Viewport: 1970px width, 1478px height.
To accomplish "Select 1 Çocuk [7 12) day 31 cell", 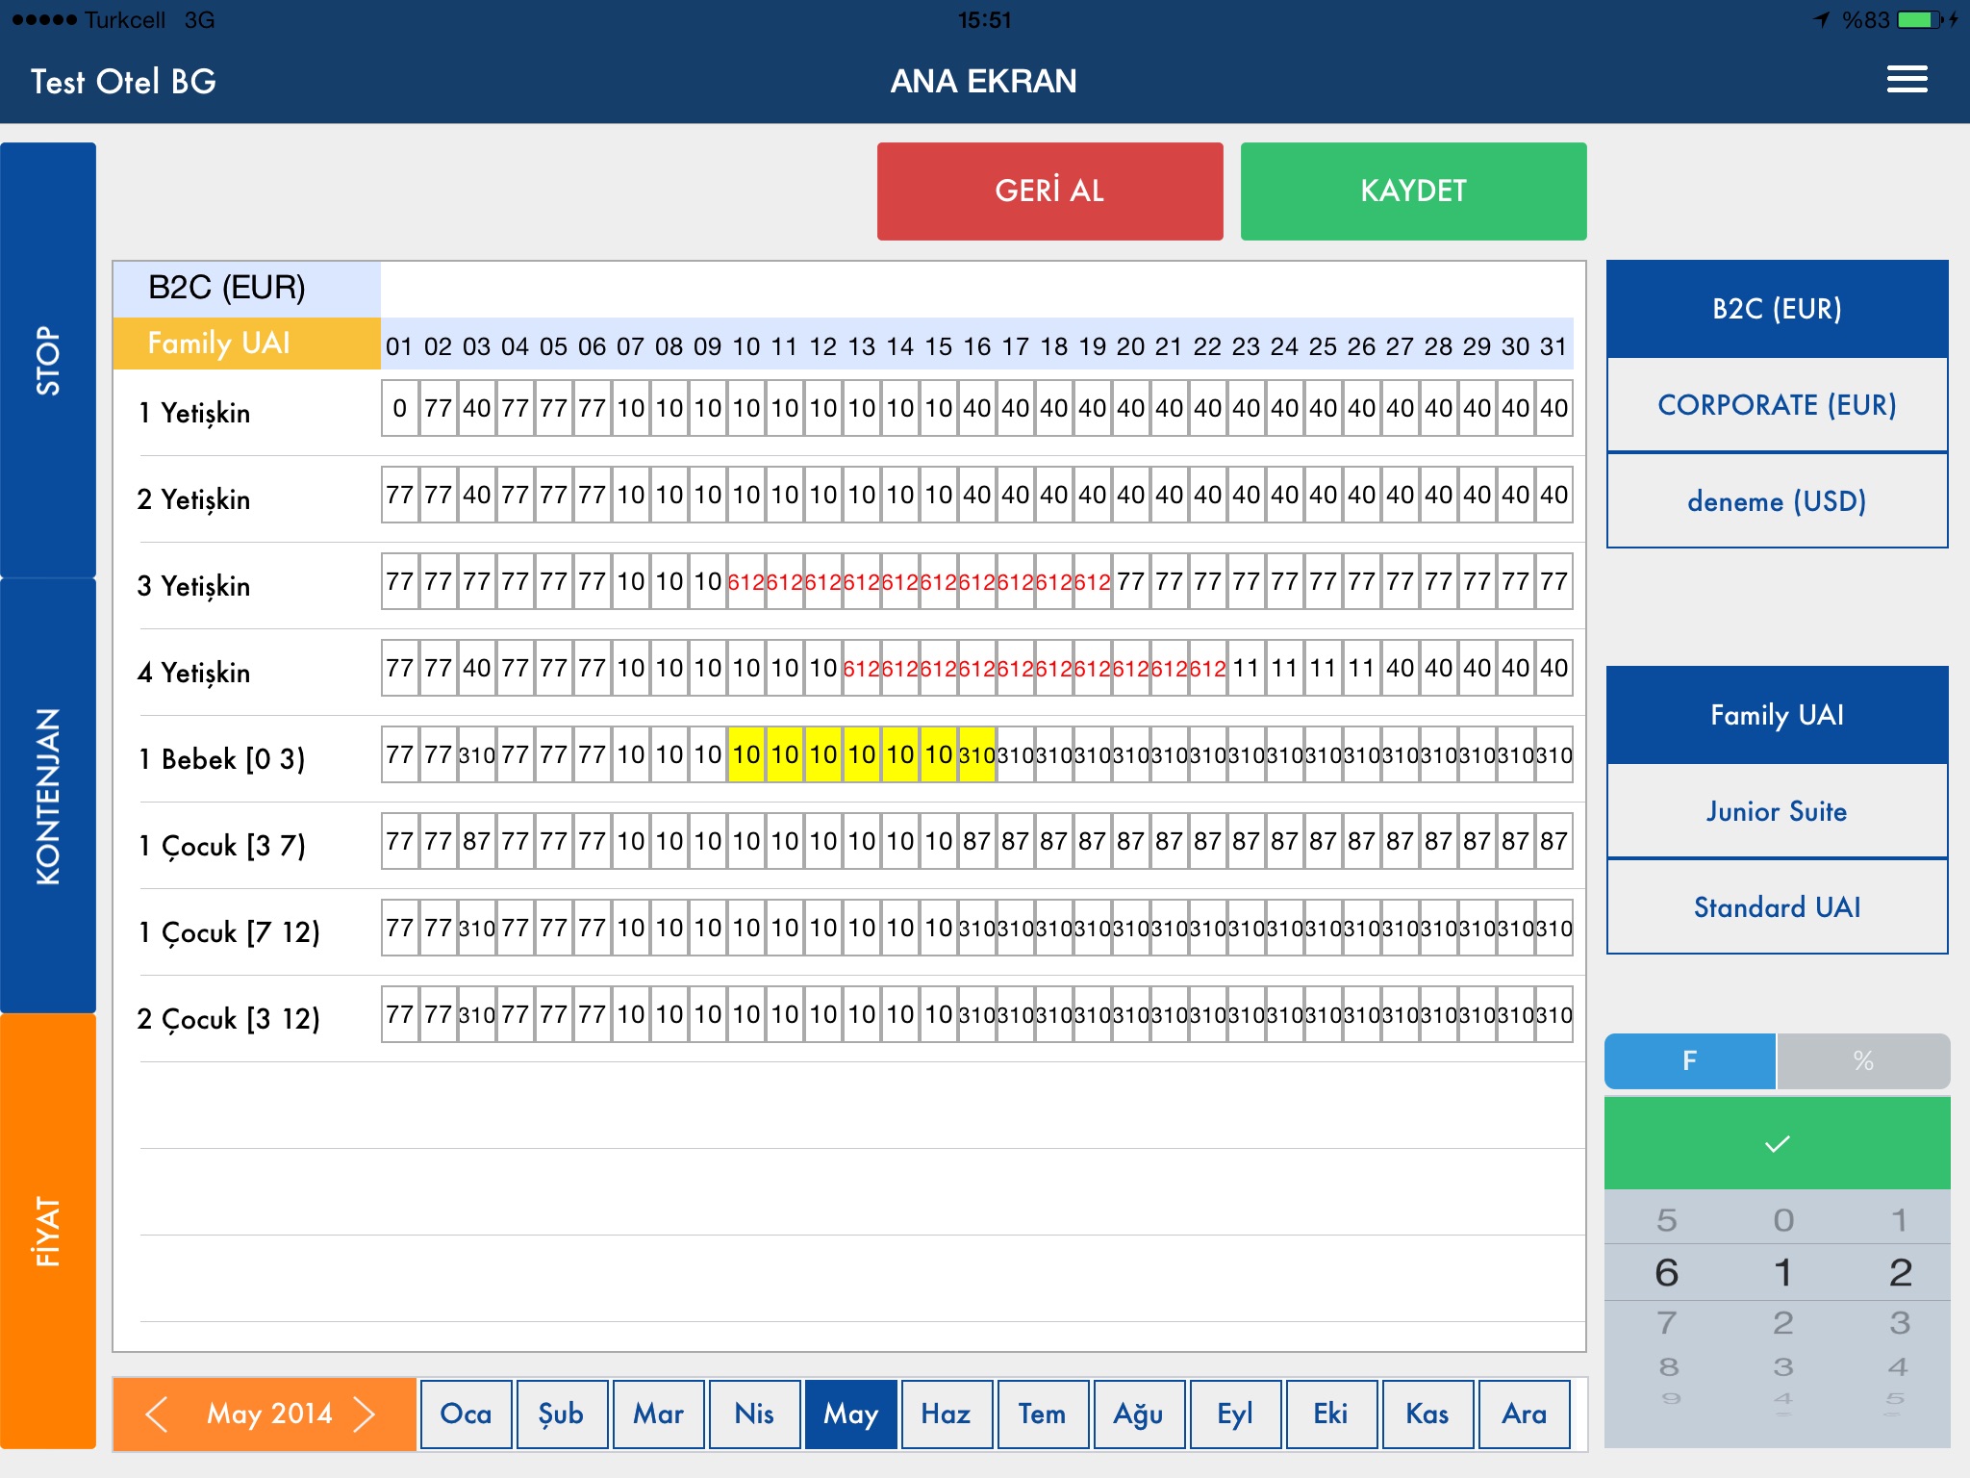I will pos(1554,928).
